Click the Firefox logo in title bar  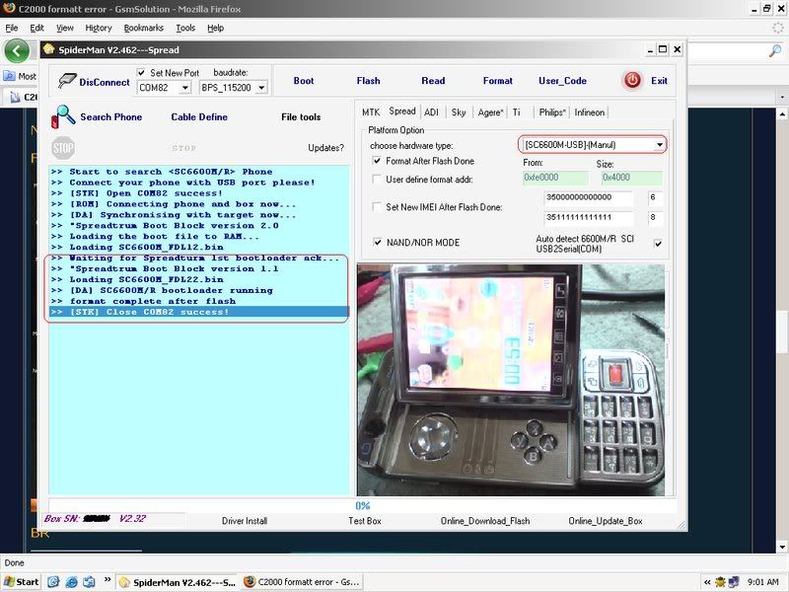[9, 9]
